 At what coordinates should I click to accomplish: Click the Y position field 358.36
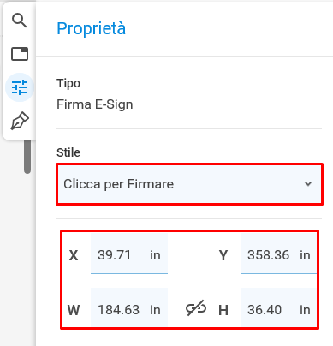click(x=278, y=254)
